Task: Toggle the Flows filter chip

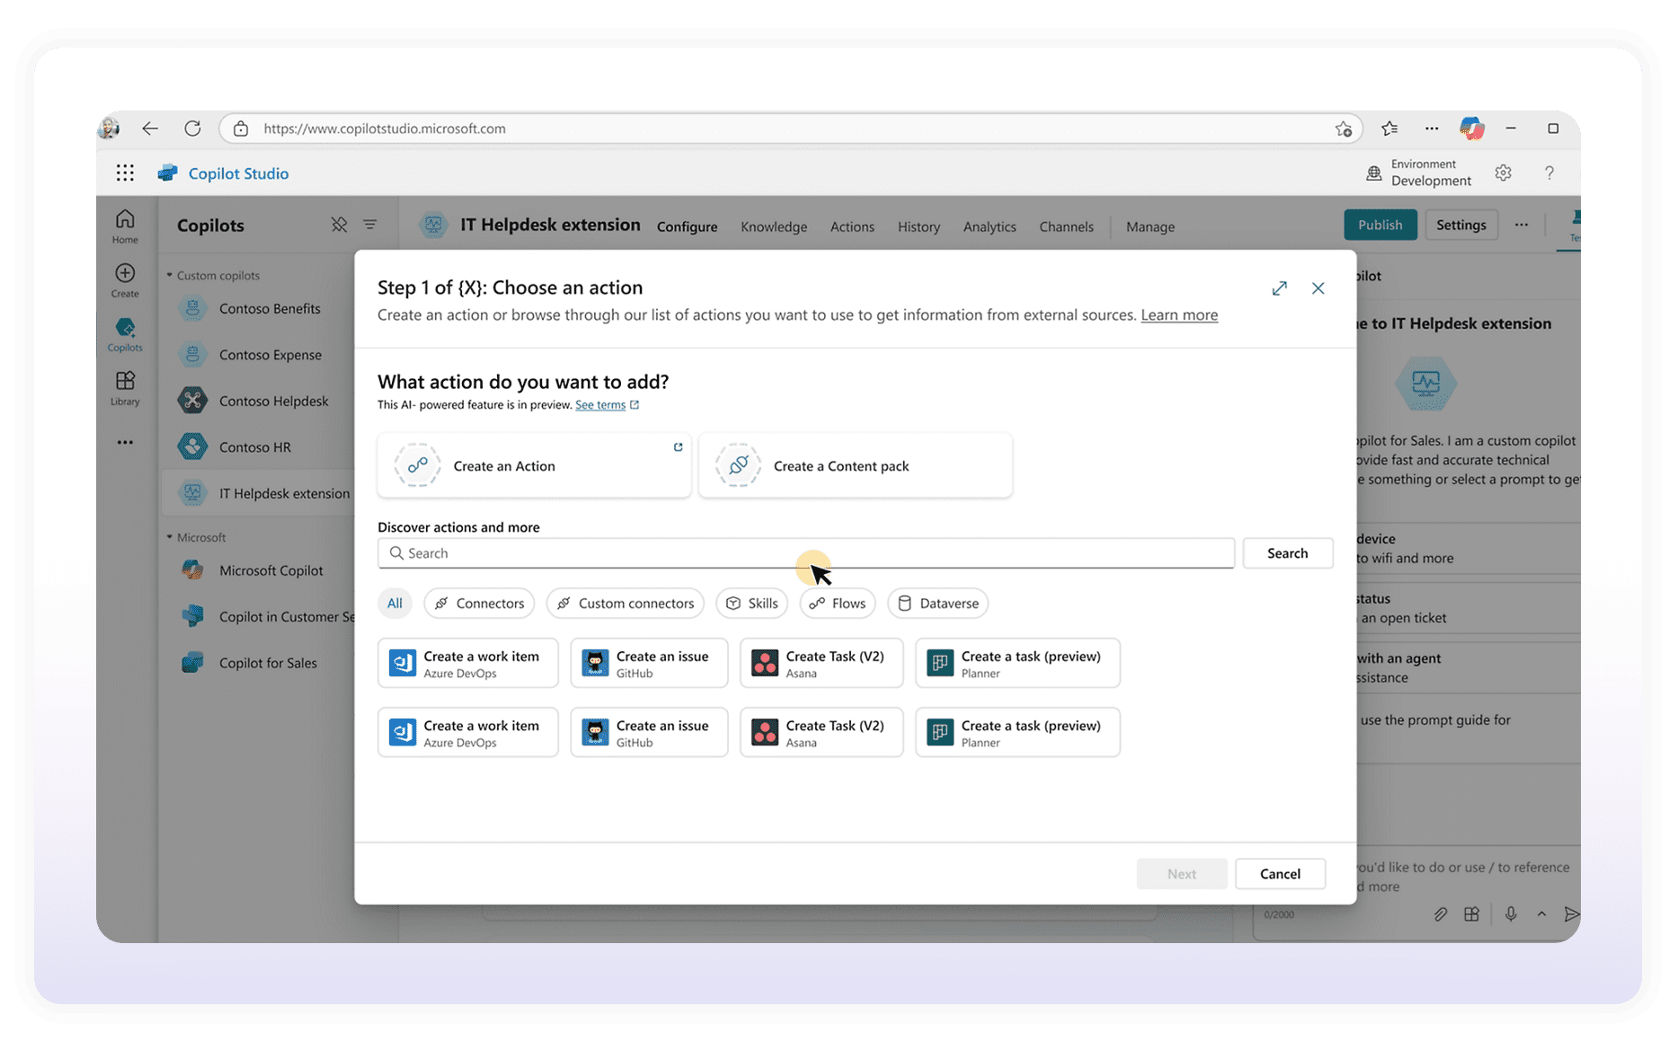Action: click(x=837, y=604)
